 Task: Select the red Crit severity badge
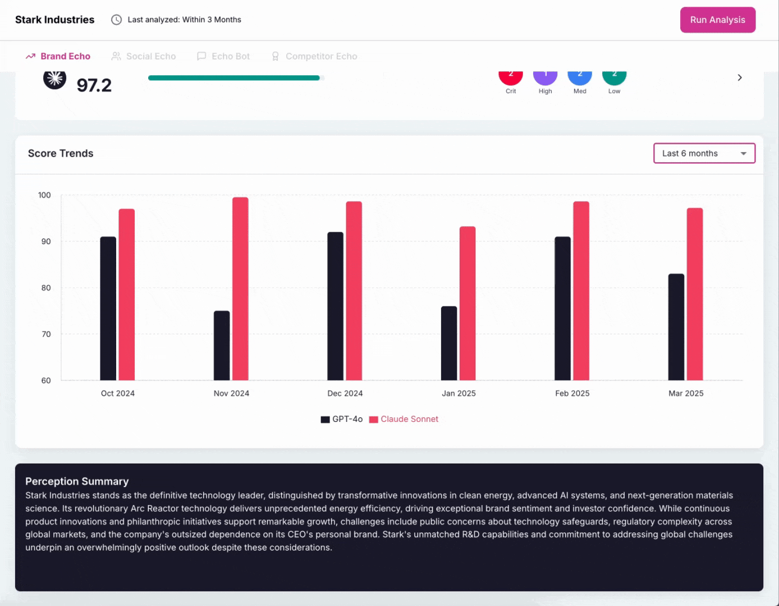[511, 79]
